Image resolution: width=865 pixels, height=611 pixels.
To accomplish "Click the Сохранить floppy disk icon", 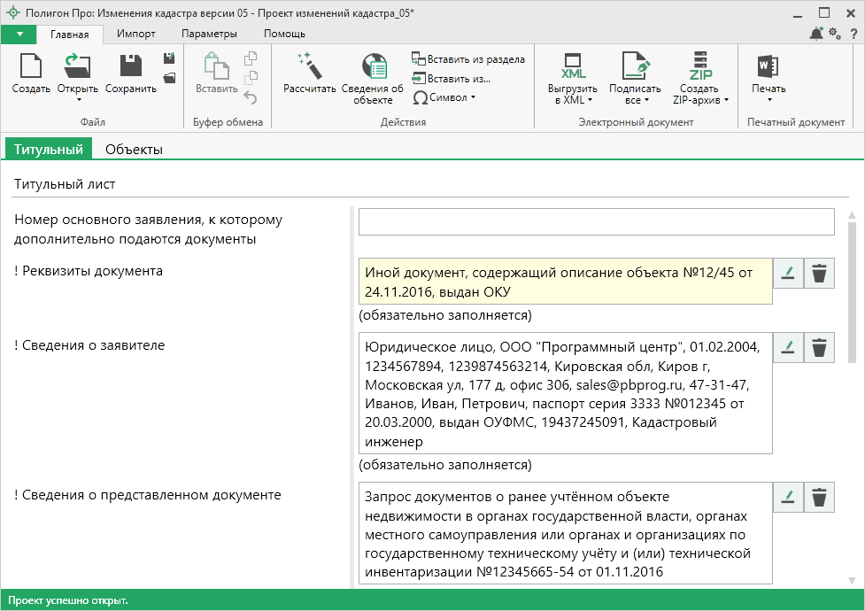I will (130, 67).
